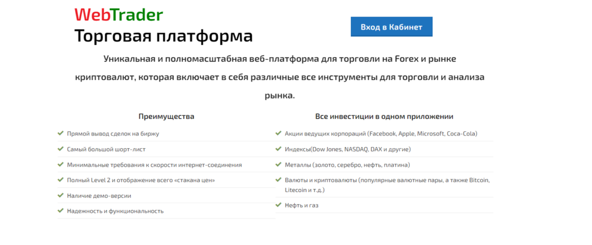Click the checkmark beside Надежность и функциональность

pyautogui.click(x=60, y=210)
